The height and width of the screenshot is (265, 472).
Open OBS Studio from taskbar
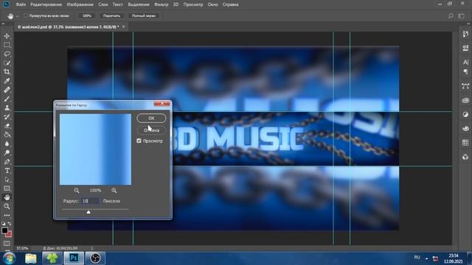pyautogui.click(x=95, y=258)
